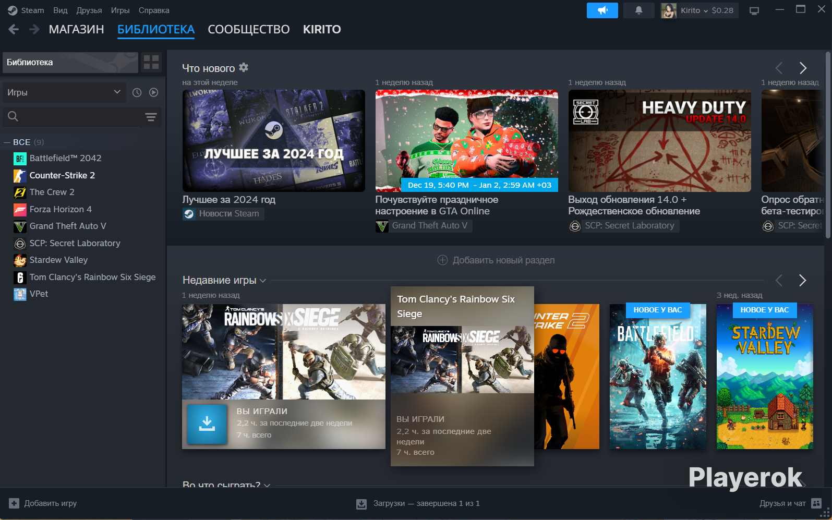Open advanced filter options icon

pos(151,117)
